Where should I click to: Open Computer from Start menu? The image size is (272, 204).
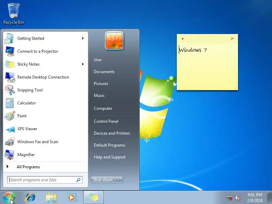[103, 108]
